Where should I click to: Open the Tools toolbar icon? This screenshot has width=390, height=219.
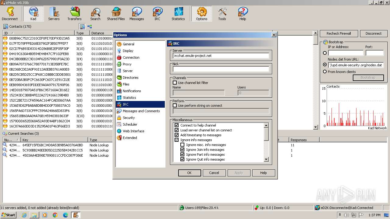coord(222,14)
